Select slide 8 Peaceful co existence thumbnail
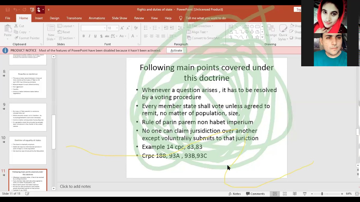 pos(28,84)
